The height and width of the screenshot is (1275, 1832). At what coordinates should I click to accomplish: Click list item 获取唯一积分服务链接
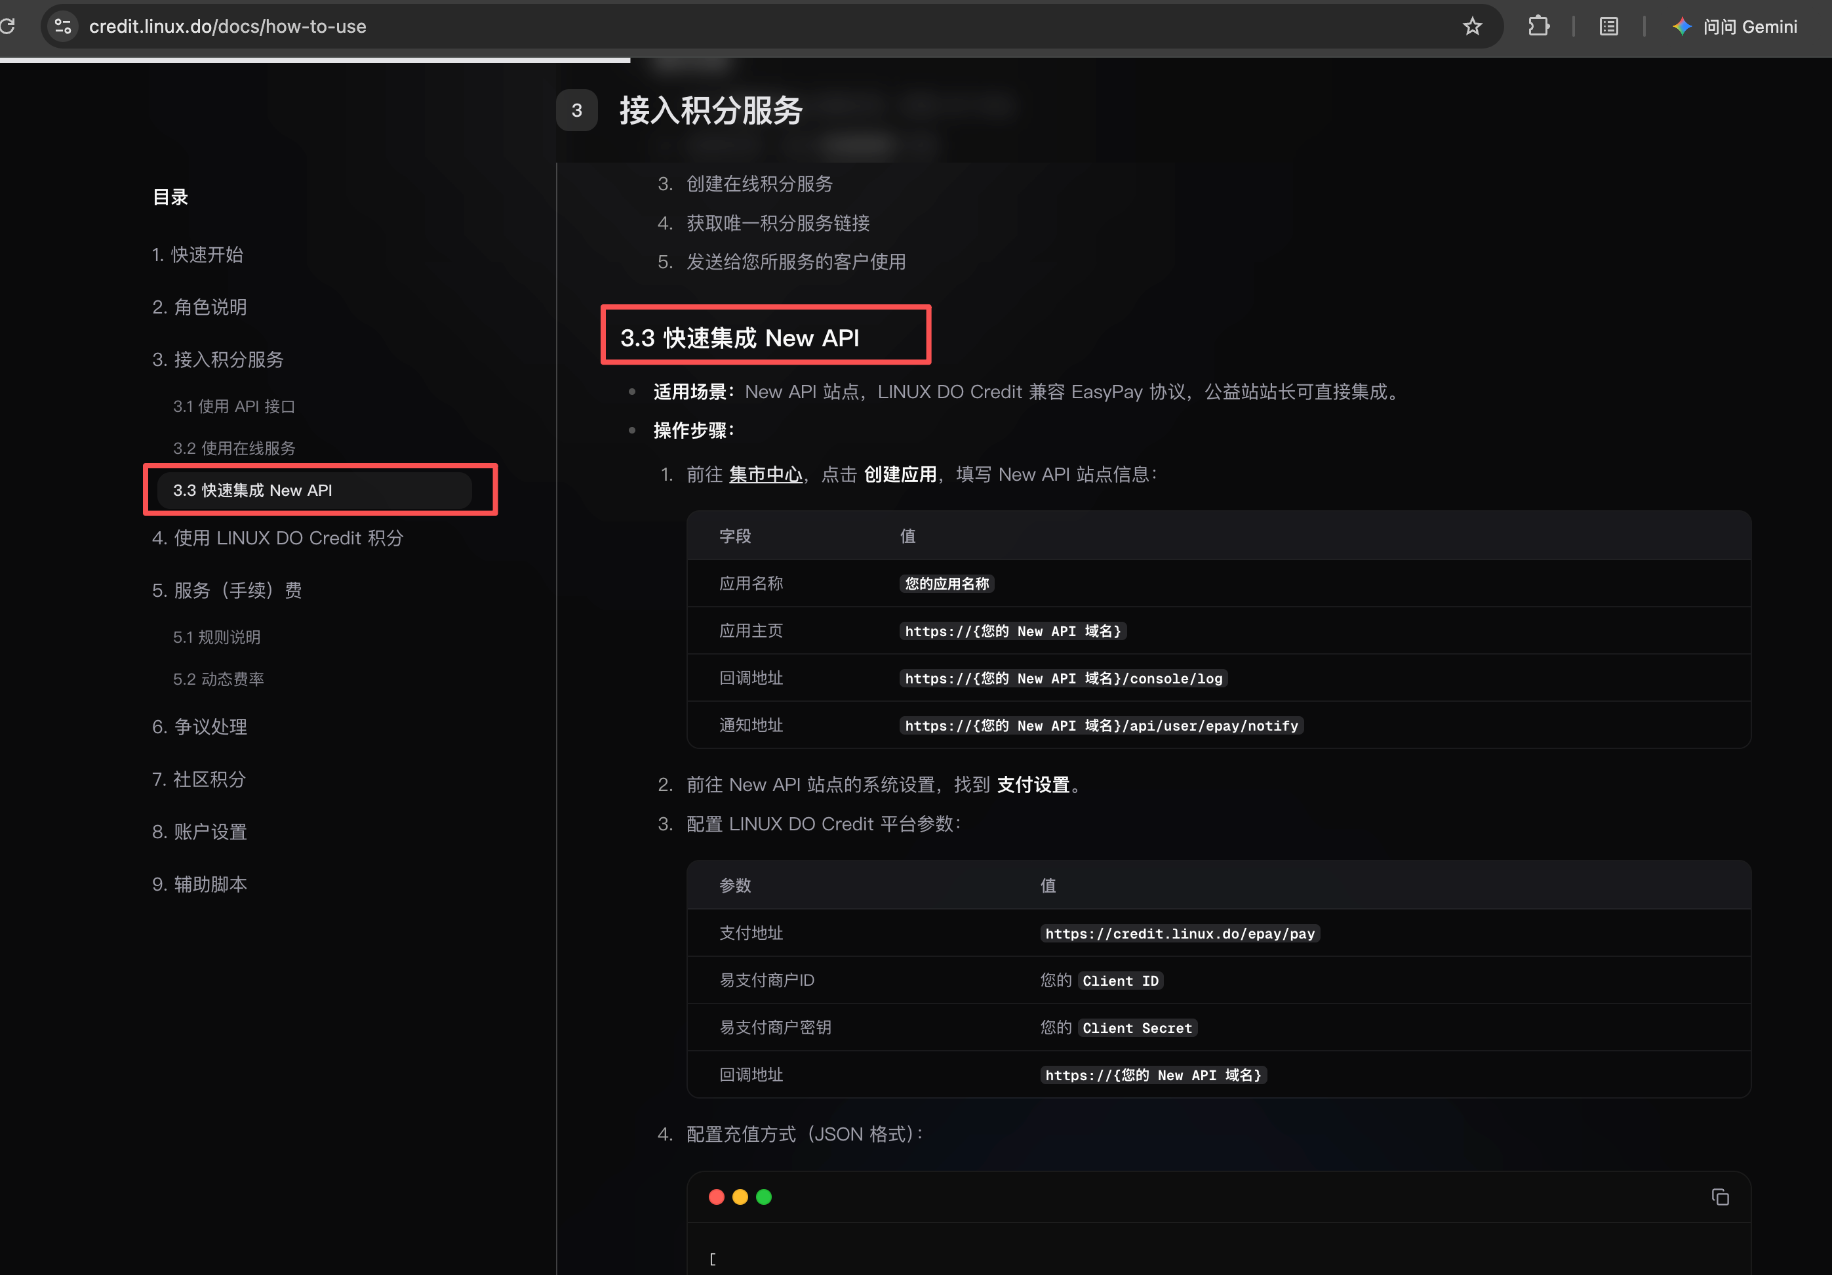pyautogui.click(x=778, y=224)
